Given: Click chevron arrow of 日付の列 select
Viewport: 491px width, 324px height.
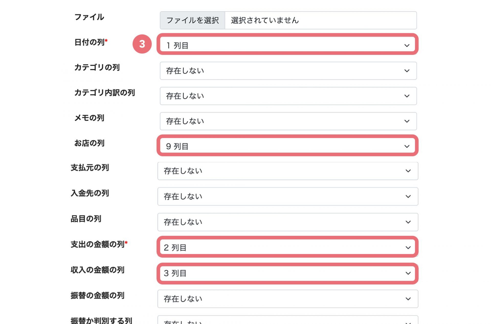Looking at the screenshot, I should point(407,45).
